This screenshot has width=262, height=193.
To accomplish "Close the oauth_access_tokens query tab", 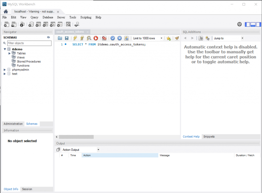I will 88,32.
